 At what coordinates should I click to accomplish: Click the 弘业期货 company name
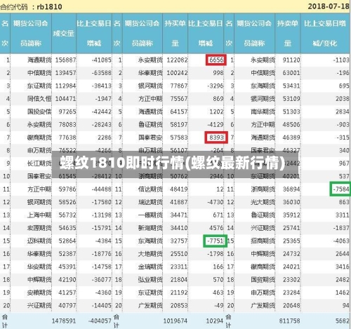pyautogui.click(x=150, y=279)
